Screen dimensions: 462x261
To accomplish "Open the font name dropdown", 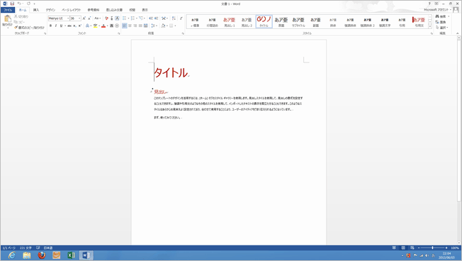I will pyautogui.click(x=68, y=18).
